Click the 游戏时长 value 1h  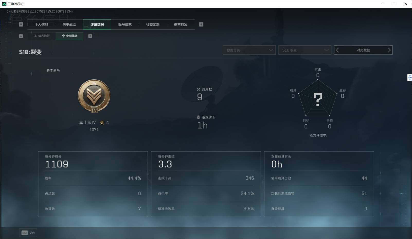point(202,125)
